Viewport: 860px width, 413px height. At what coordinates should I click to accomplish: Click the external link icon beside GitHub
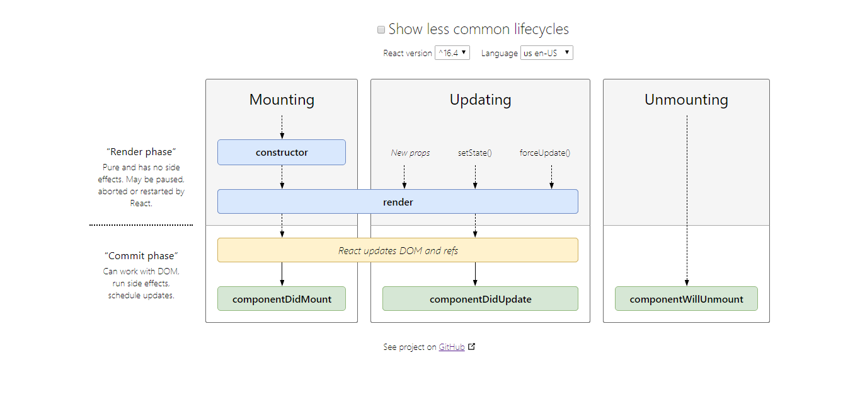click(471, 346)
